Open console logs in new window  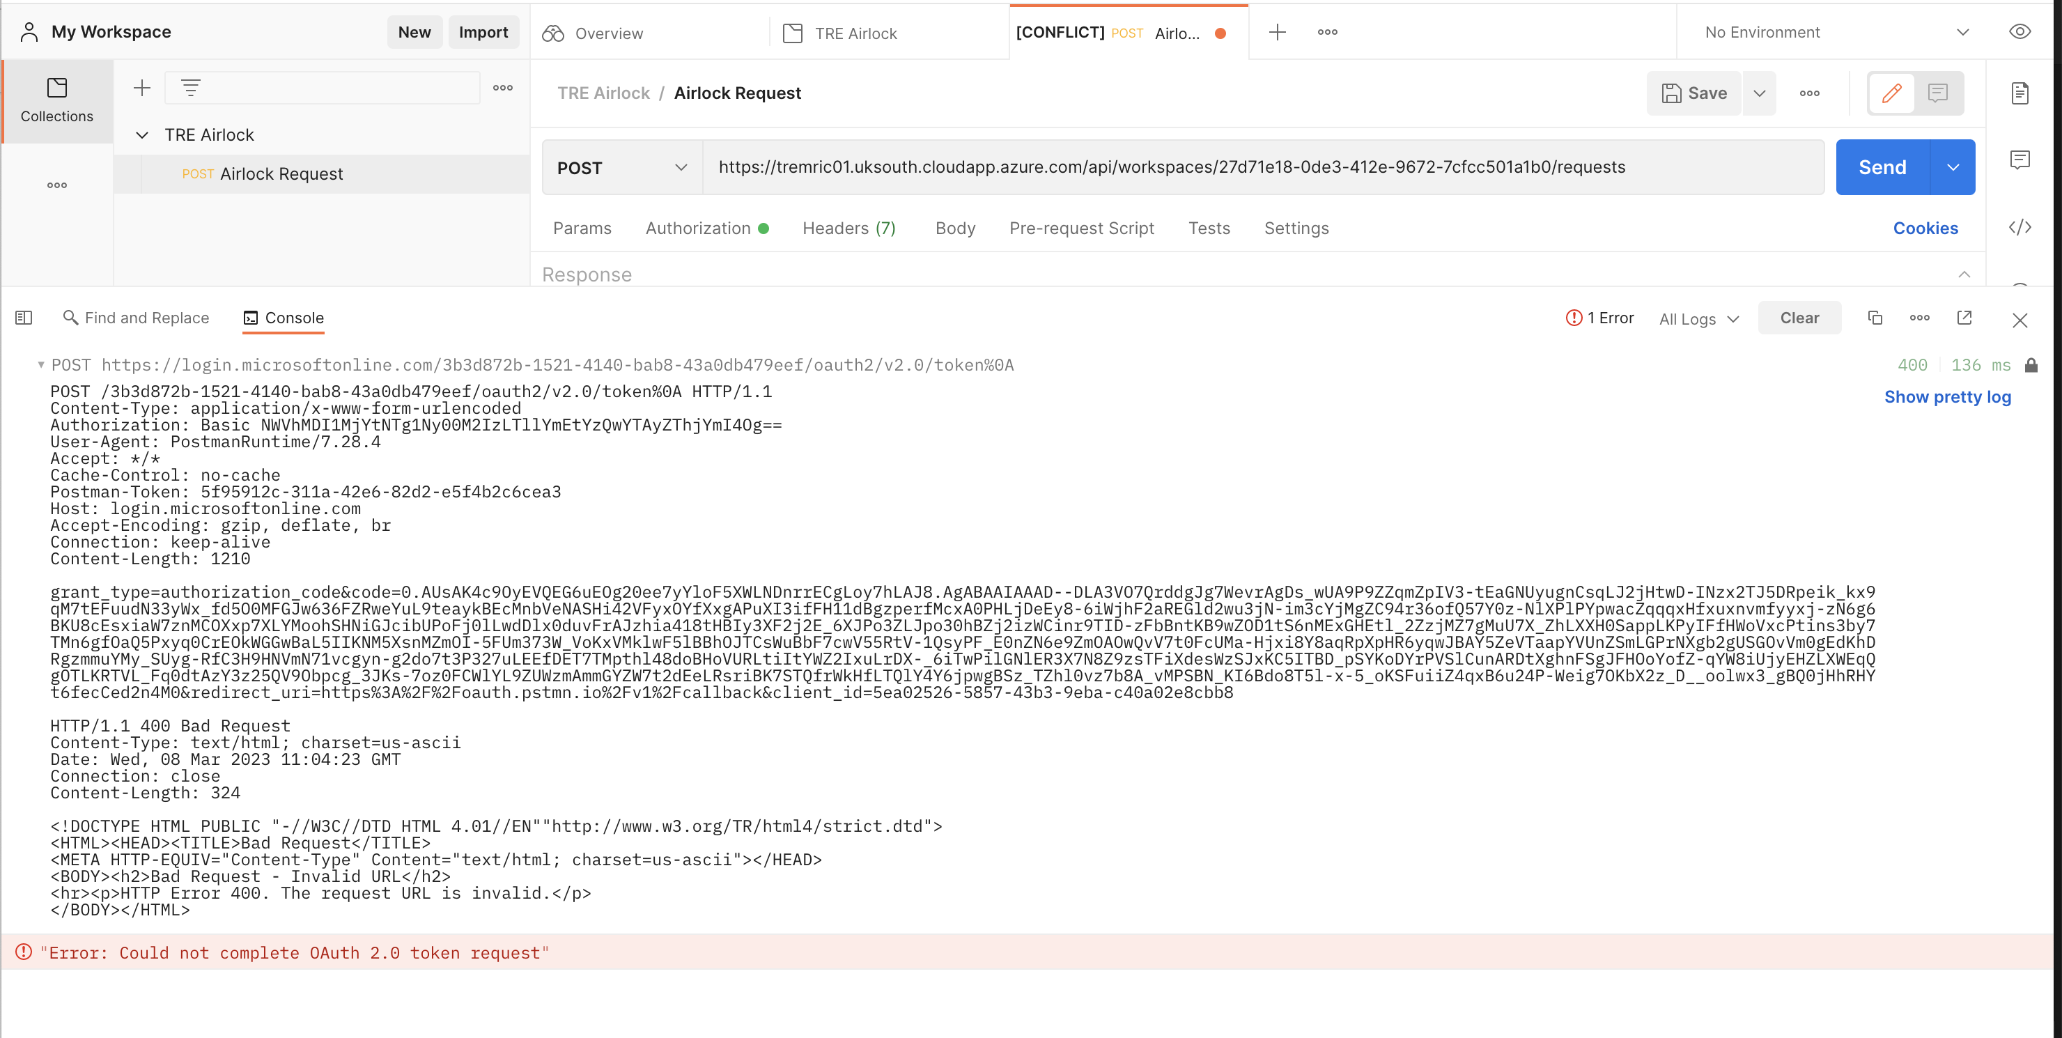coord(1964,318)
